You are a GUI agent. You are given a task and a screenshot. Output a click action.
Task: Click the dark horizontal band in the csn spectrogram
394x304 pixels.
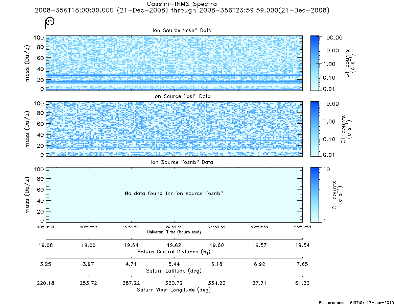(x=174, y=75)
